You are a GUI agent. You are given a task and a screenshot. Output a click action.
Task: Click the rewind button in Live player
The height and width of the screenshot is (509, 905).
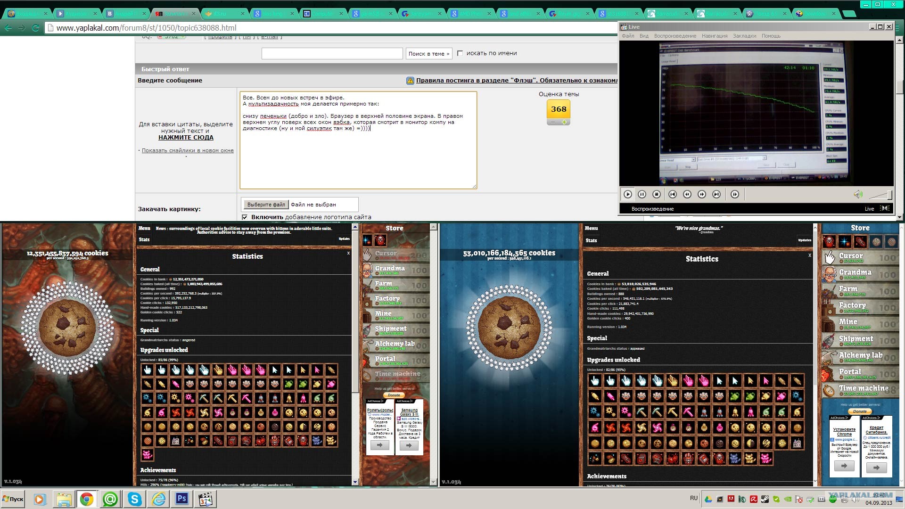tap(687, 194)
